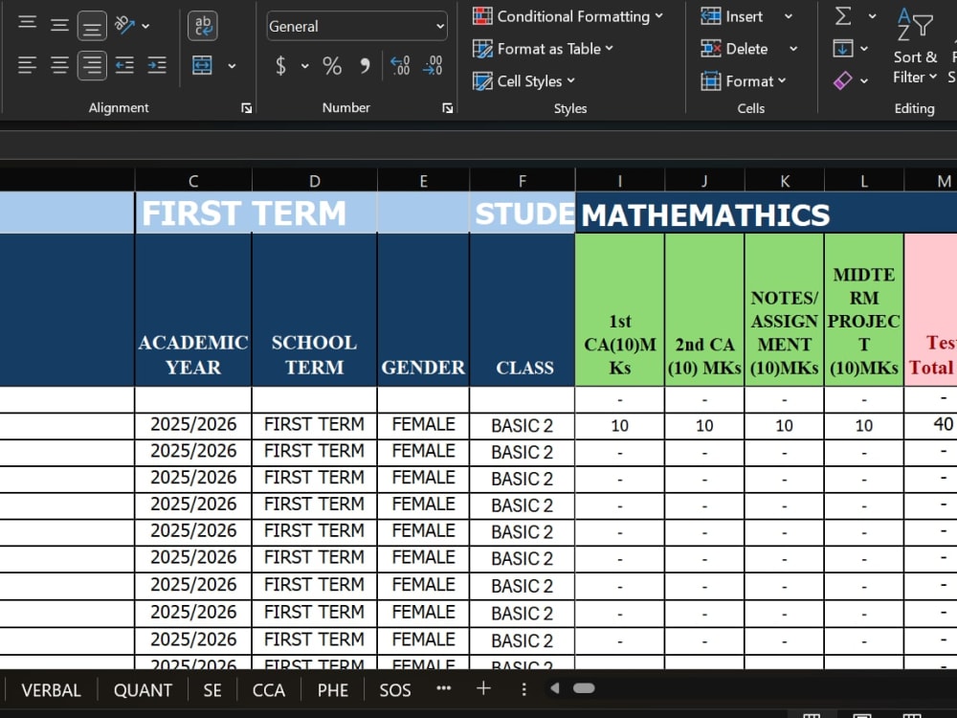Open Alignment settings dialog launcher
957x718 pixels.
tap(247, 108)
